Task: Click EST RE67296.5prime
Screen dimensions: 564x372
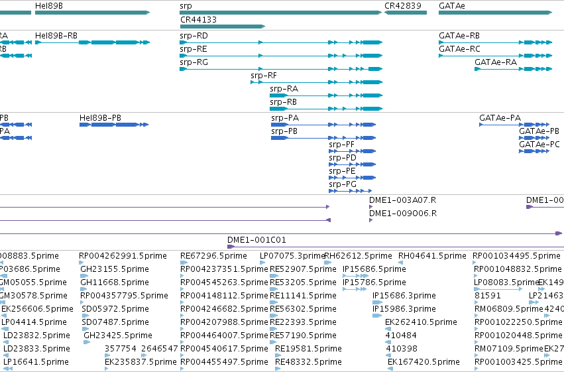Action: [x=213, y=256]
